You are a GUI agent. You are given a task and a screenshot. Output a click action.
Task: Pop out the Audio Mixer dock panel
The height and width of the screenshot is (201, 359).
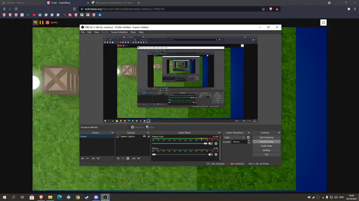point(219,133)
